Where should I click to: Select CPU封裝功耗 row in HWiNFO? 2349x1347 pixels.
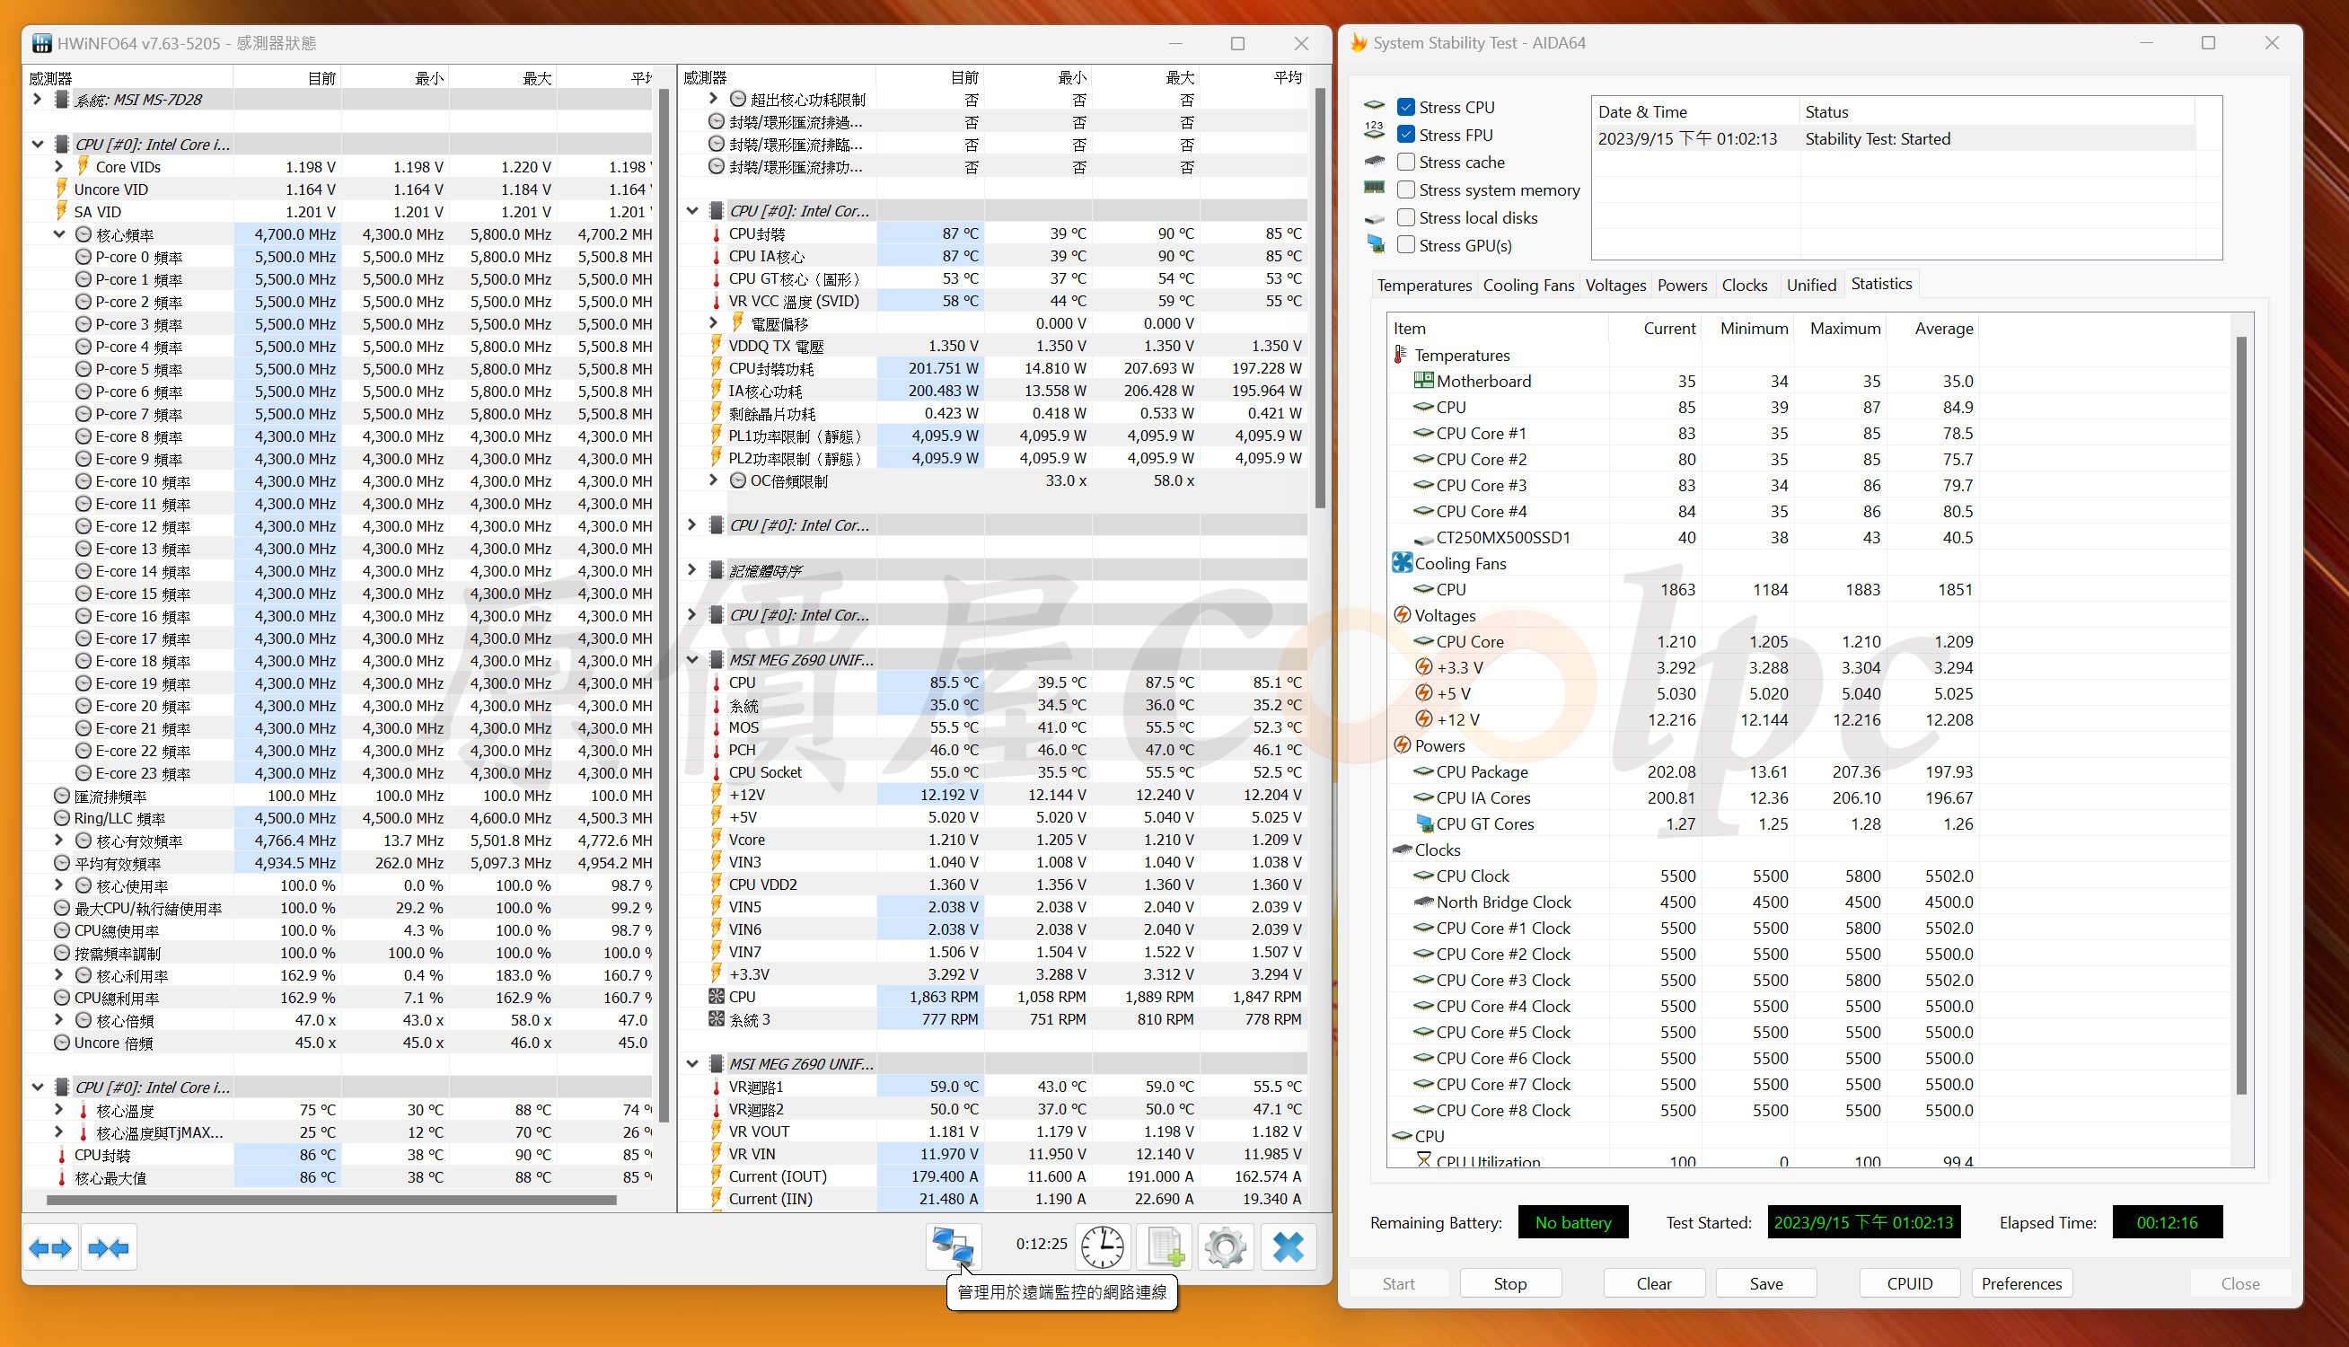pyautogui.click(x=992, y=368)
